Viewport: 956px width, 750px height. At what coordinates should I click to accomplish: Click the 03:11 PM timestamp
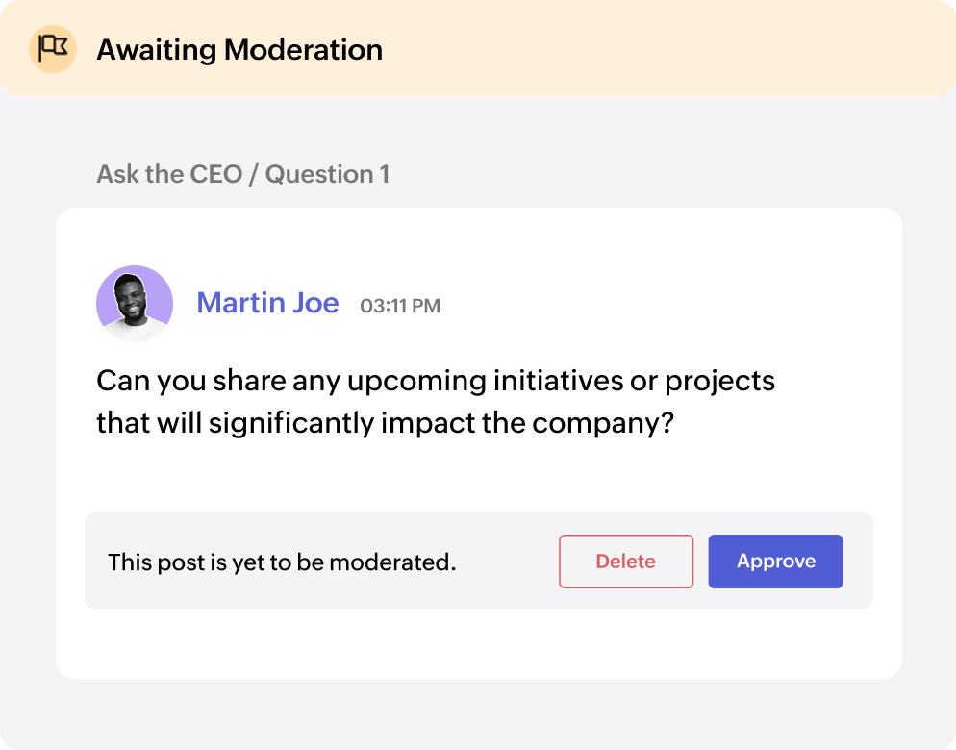point(400,307)
